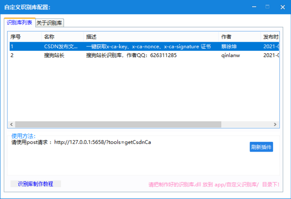Sort by the 序号 column header
Image resolution: width=291 pixels, height=199 pixels.
[25, 37]
